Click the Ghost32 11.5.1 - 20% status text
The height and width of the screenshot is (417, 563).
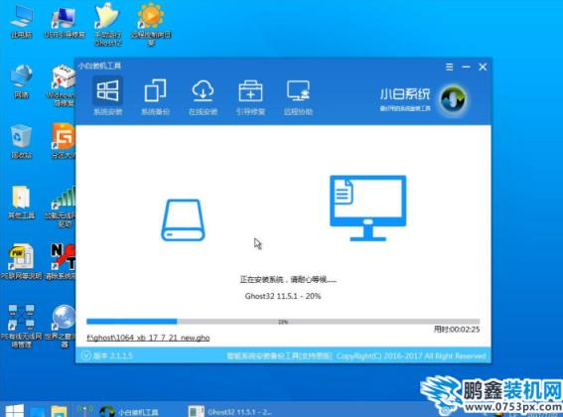[x=283, y=296]
